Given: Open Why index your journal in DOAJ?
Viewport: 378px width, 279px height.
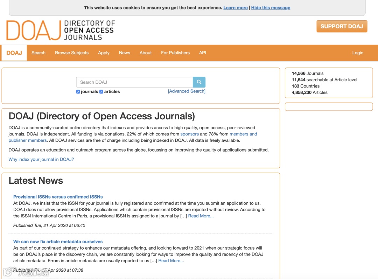Looking at the screenshot, I should (41, 159).
